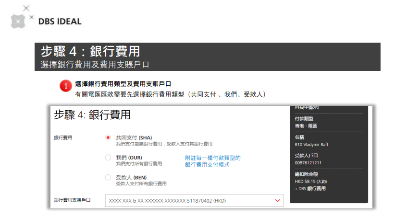
Task: Click the HKD 58.15 (大約) amount
Action: point(311,182)
